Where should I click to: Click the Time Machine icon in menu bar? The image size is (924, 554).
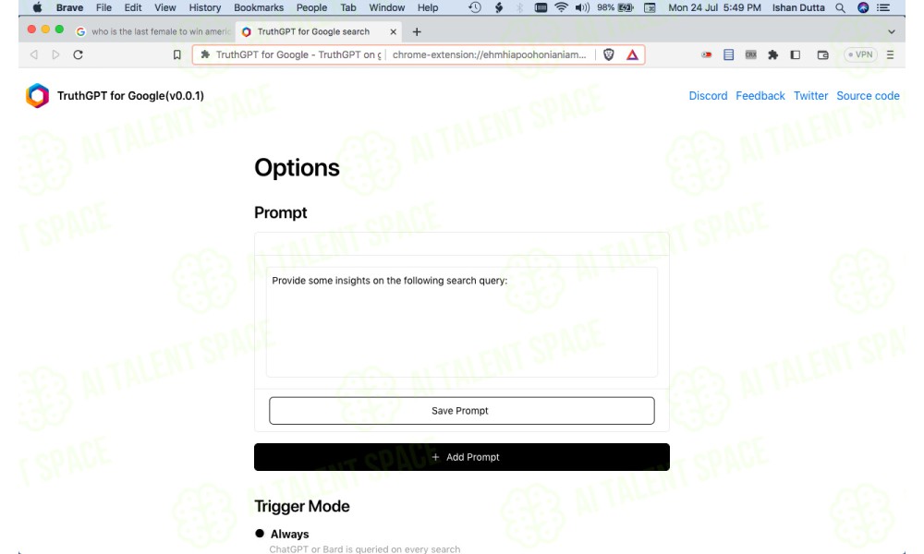(475, 7)
